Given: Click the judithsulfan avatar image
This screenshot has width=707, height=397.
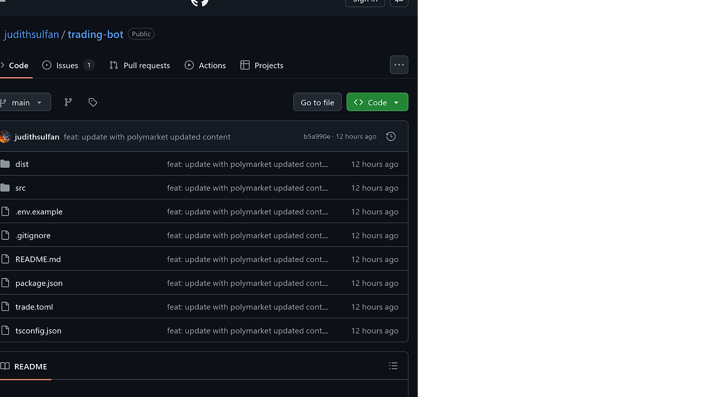Looking at the screenshot, I should (5, 137).
